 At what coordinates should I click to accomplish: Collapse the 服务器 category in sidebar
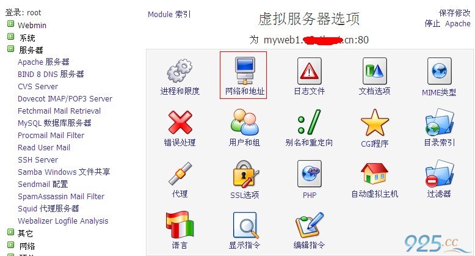pos(10,49)
